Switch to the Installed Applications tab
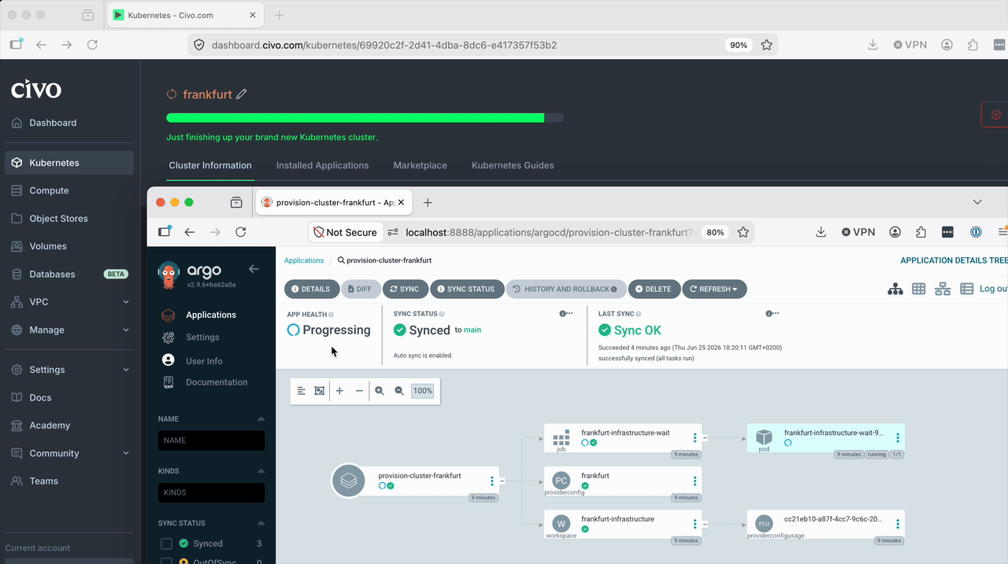The height and width of the screenshot is (564, 1008). (x=322, y=165)
